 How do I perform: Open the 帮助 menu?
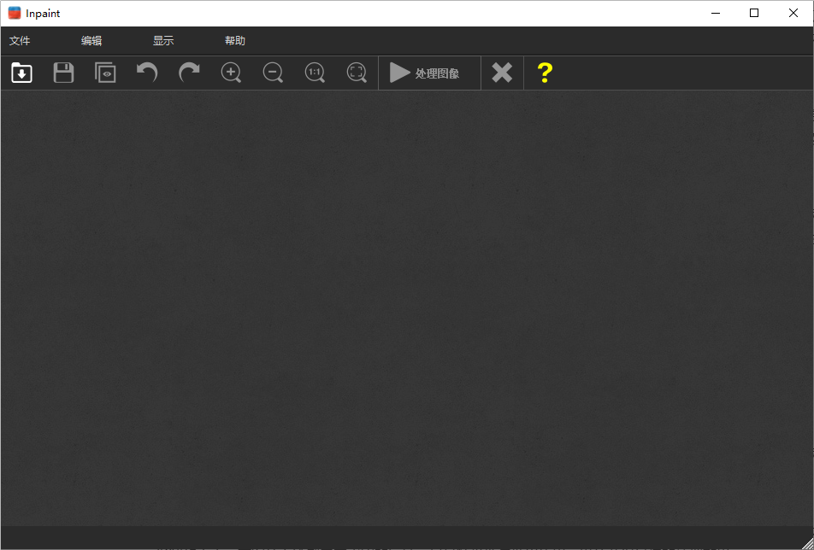point(236,40)
